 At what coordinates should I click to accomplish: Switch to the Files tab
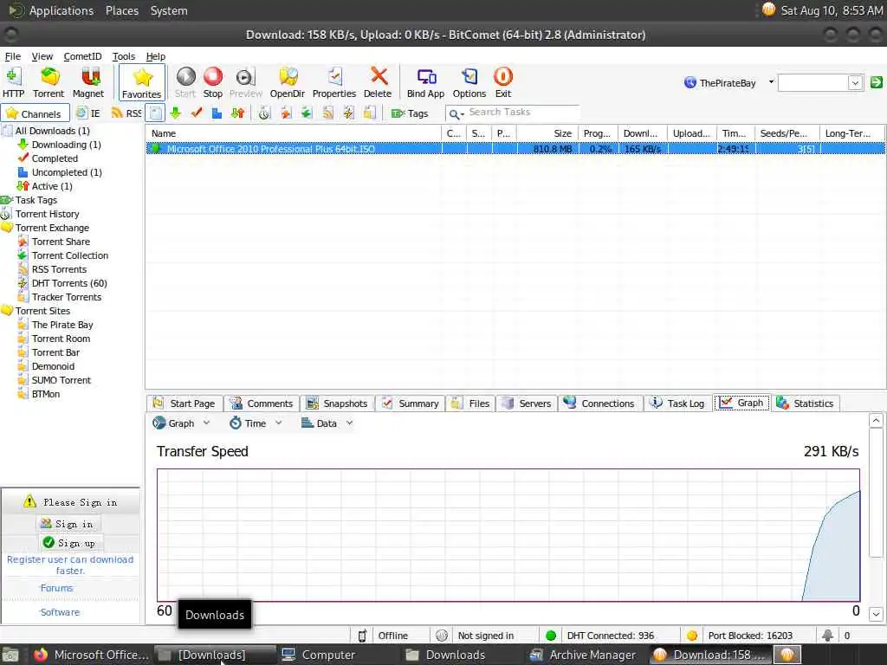click(x=471, y=404)
